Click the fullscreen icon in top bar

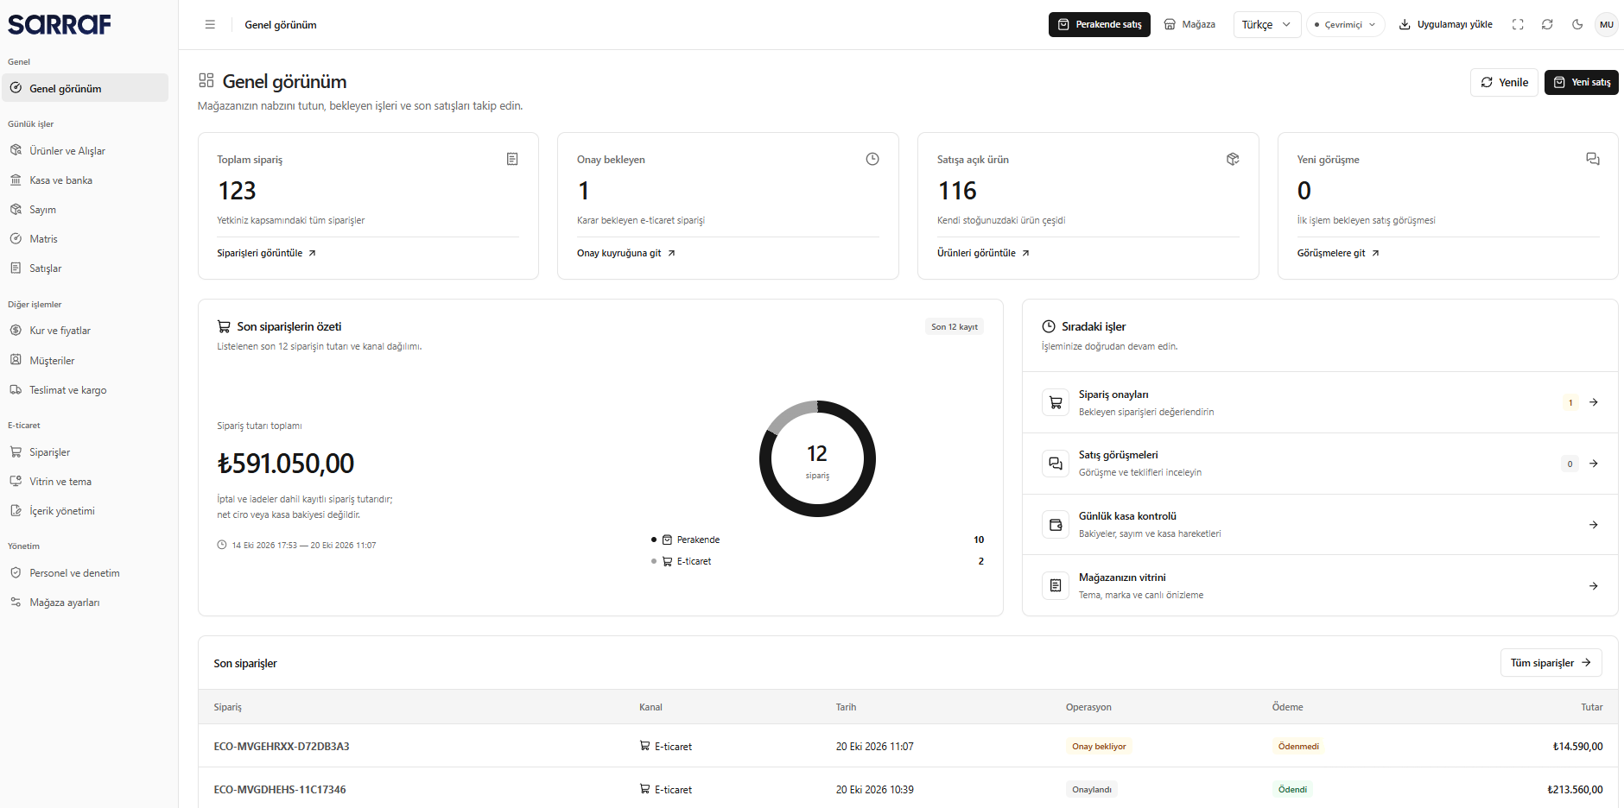(1518, 25)
